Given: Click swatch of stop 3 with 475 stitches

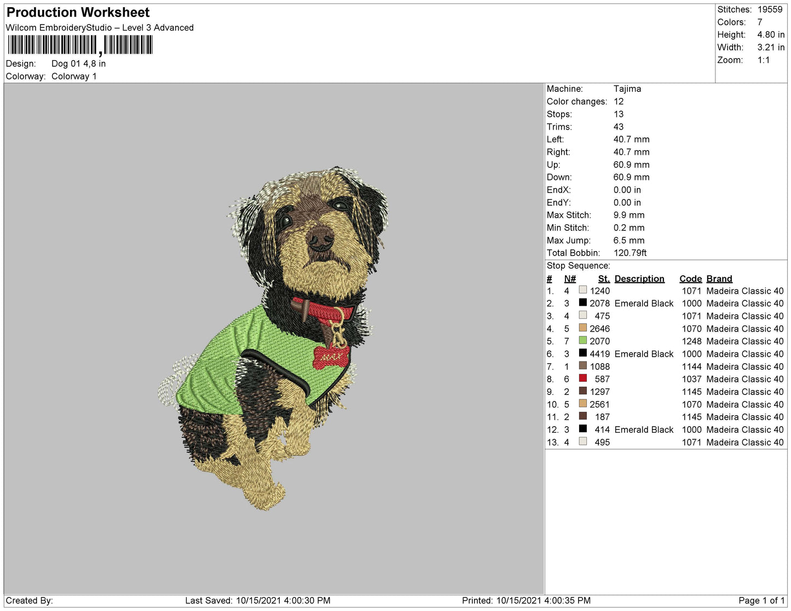Looking at the screenshot, I should point(583,315).
